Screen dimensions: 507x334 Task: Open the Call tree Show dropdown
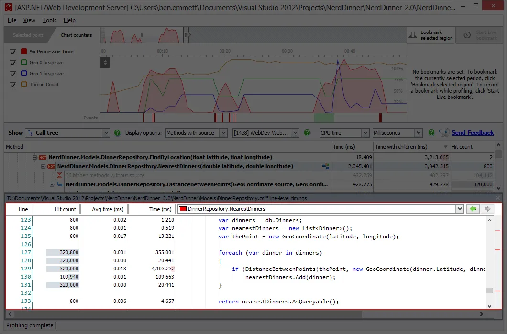click(67, 133)
